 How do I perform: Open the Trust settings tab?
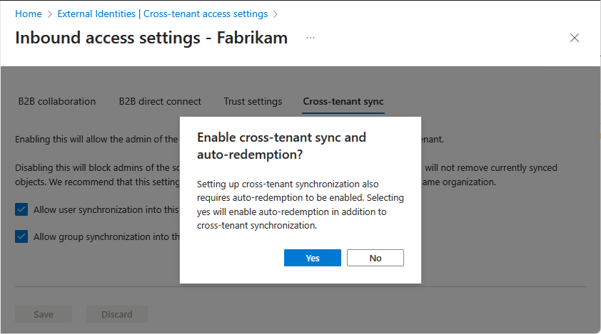(253, 101)
